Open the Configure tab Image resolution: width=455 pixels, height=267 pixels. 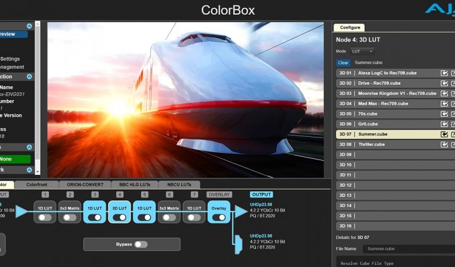(349, 27)
